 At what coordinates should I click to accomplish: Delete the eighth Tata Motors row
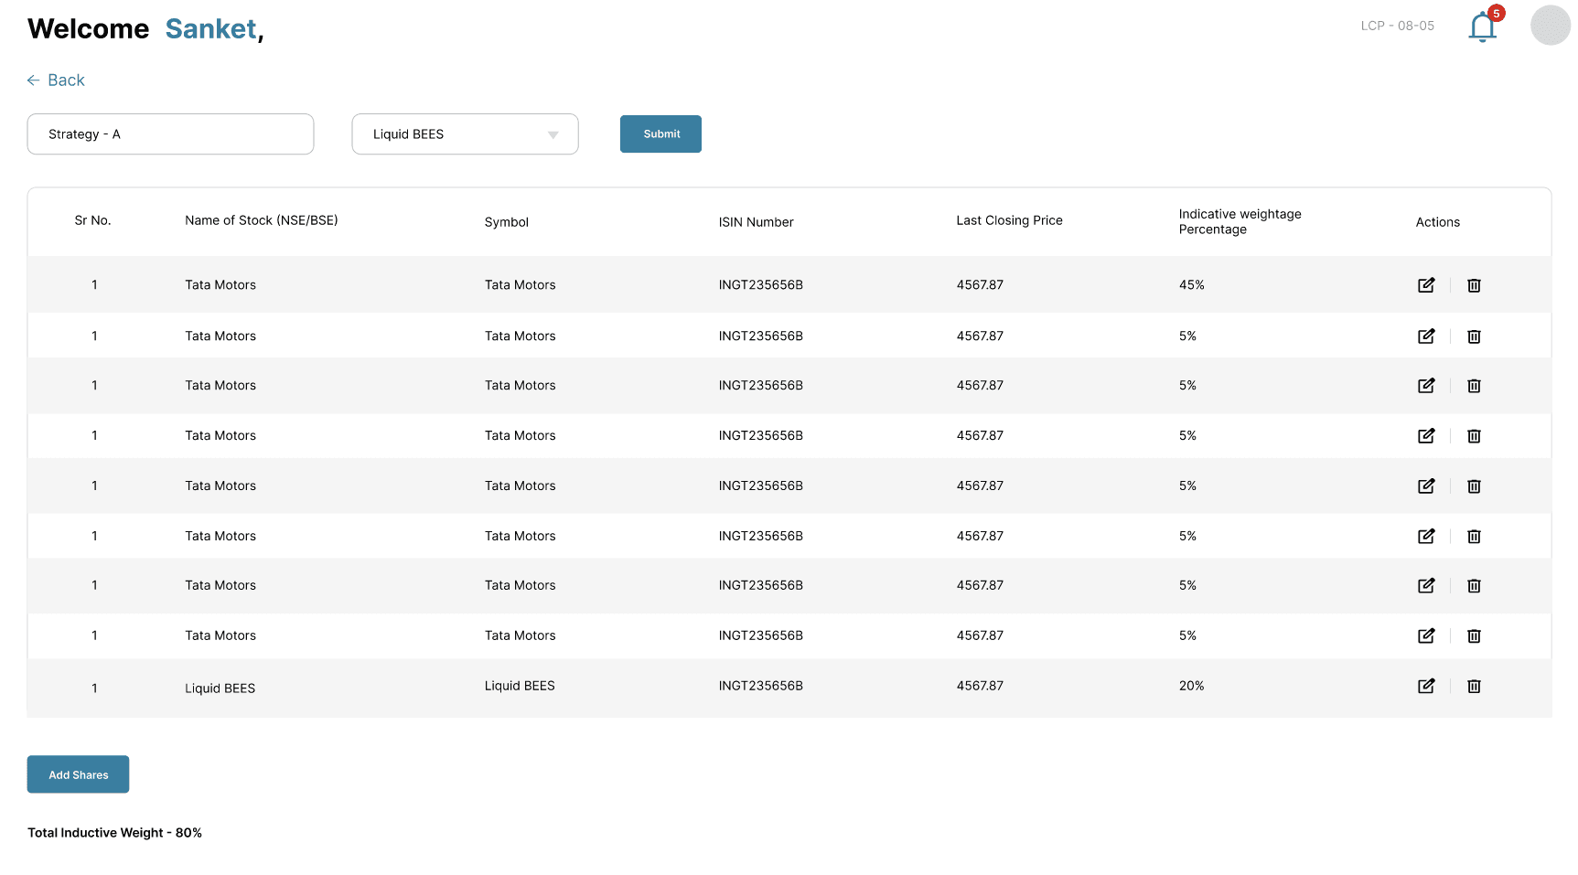pos(1474,636)
